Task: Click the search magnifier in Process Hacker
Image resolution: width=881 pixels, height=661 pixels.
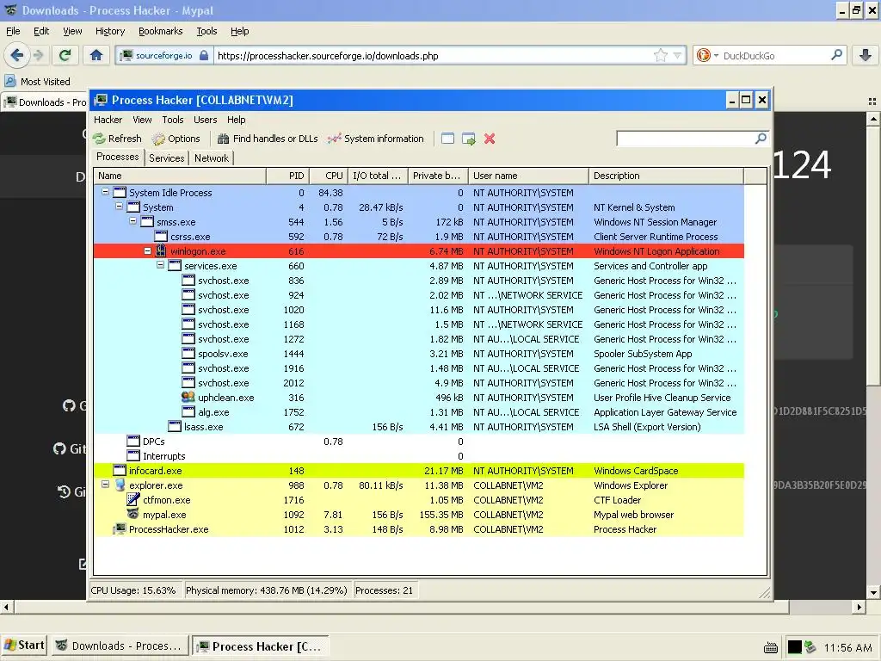Action: click(761, 139)
